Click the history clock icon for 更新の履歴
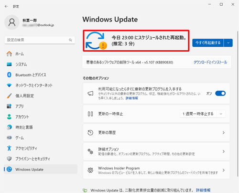This screenshot has width=239, height=193. 90,132
